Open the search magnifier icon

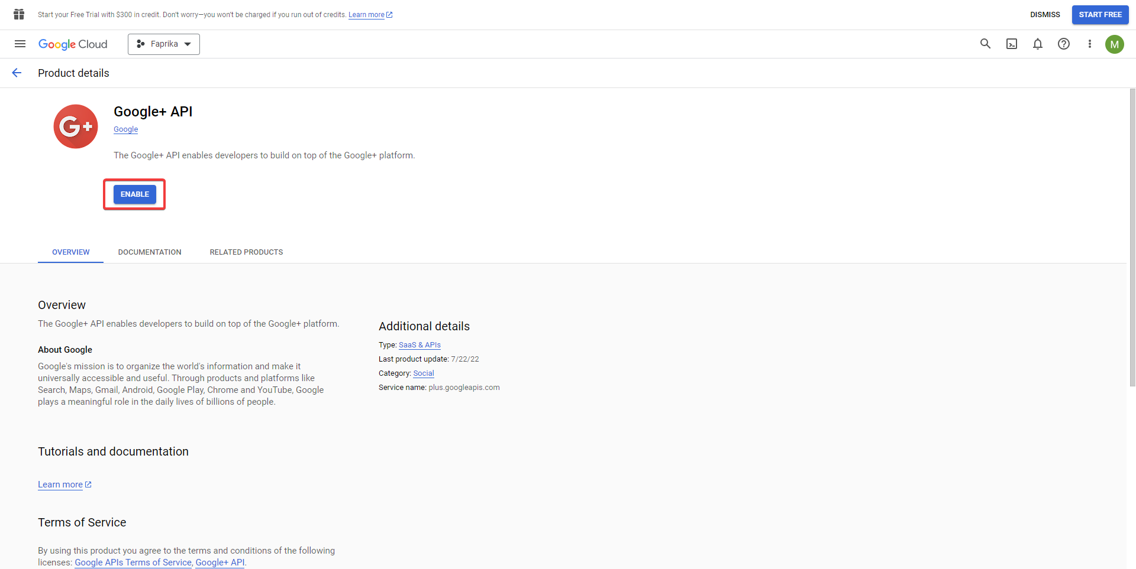(x=985, y=44)
